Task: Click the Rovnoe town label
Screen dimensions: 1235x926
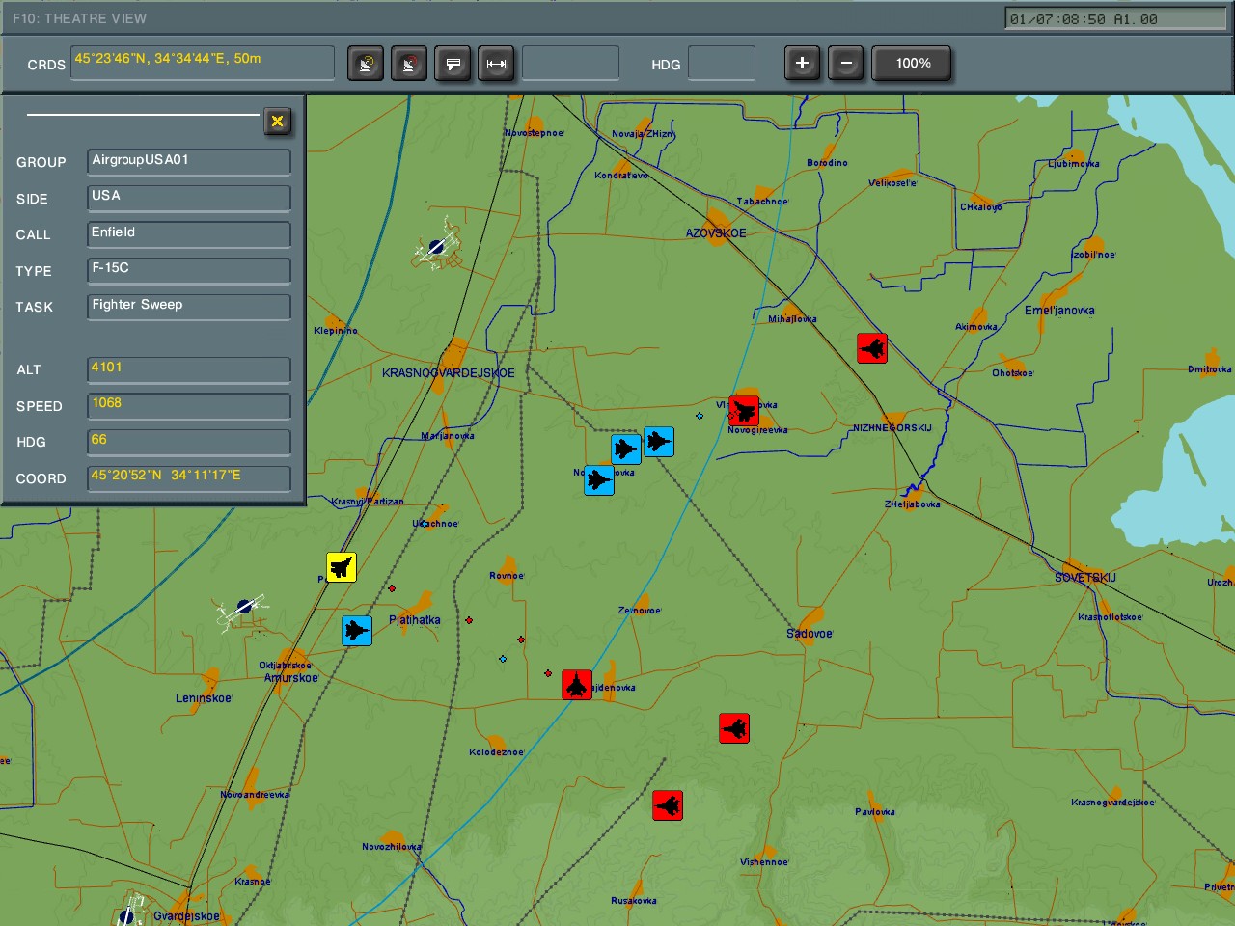Action: (507, 576)
